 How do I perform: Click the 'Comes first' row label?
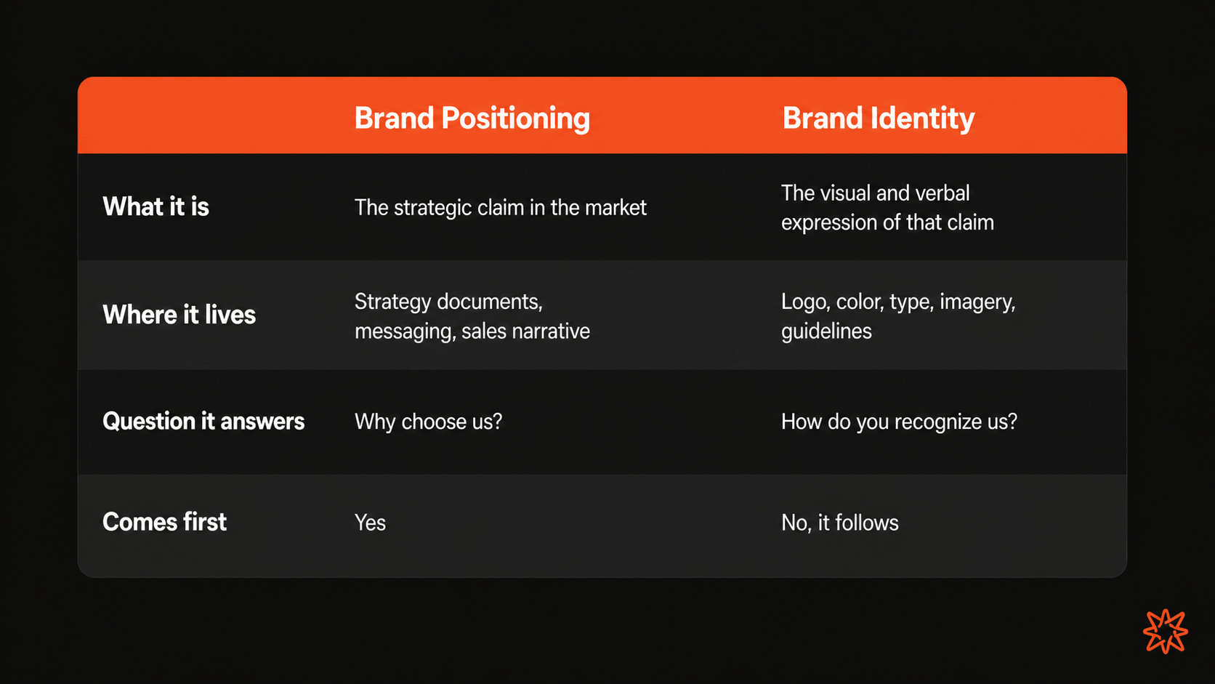click(164, 522)
